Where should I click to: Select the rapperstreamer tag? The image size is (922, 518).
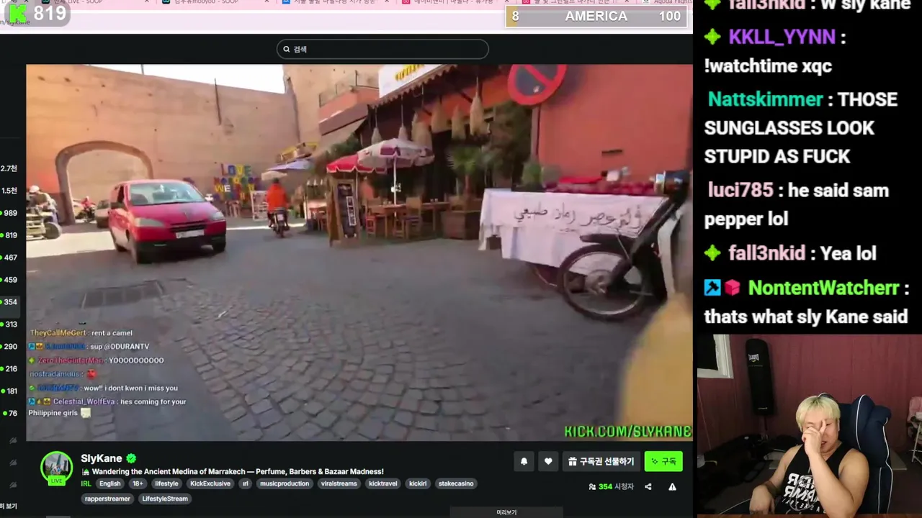point(107,499)
